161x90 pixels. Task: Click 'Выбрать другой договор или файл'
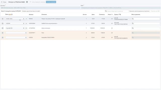coord(31,11)
